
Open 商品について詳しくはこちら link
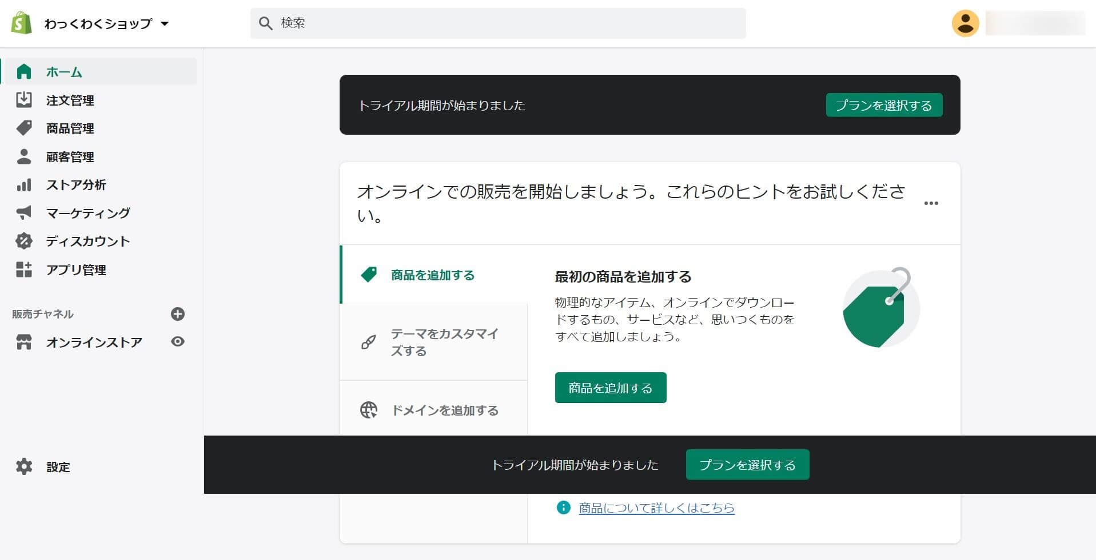coord(656,507)
